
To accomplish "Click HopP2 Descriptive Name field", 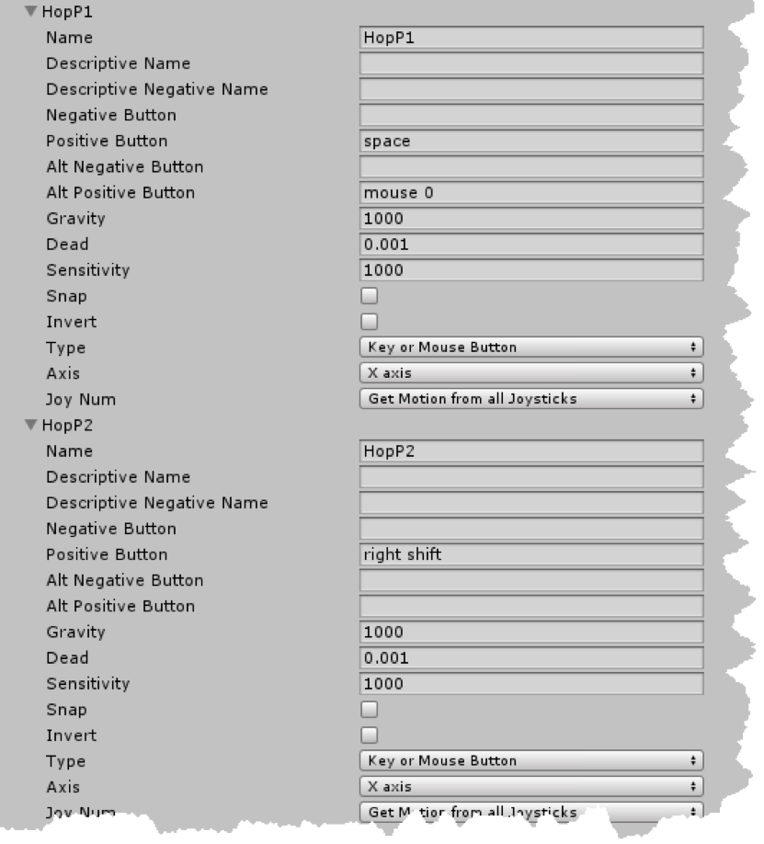I will point(531,476).
